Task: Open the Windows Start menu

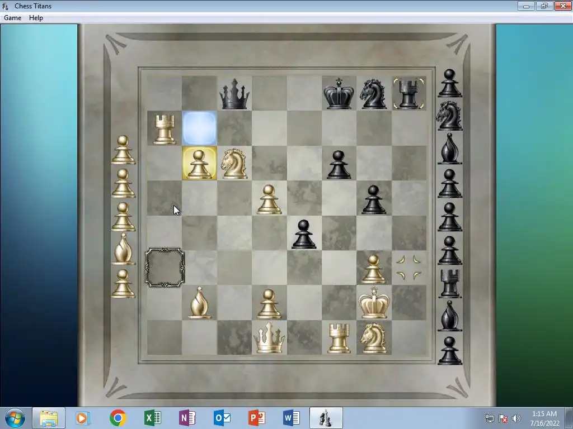Action: (x=15, y=418)
